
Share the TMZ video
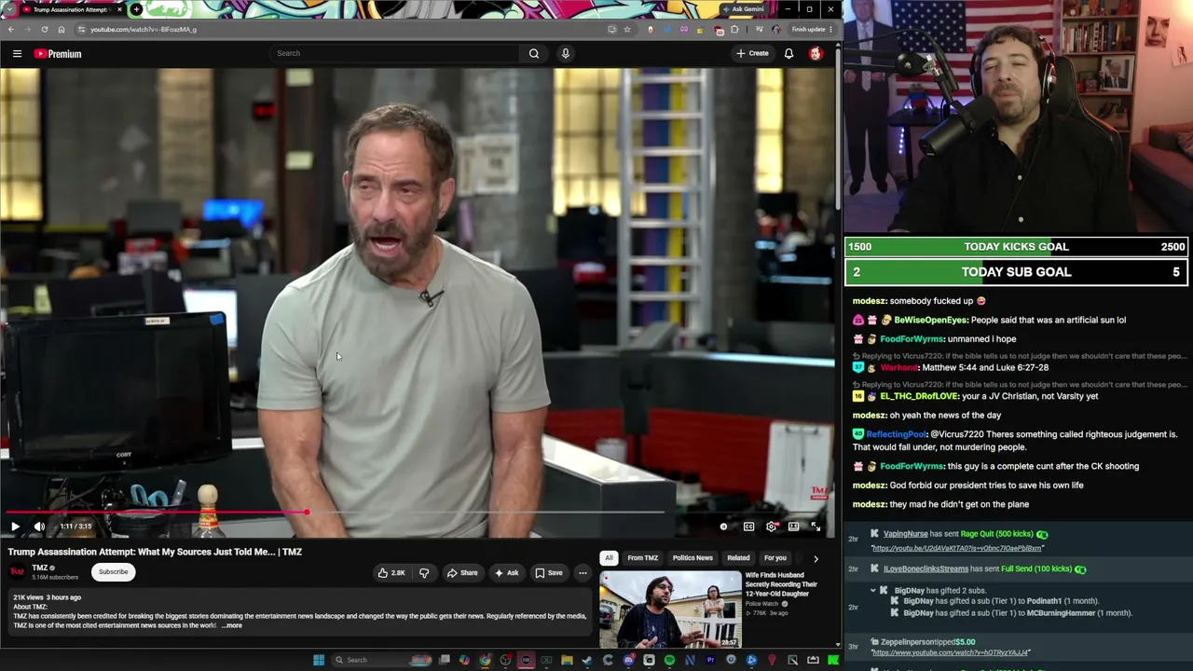point(462,573)
